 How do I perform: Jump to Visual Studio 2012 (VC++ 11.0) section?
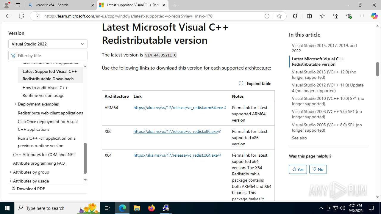[x=328, y=88]
